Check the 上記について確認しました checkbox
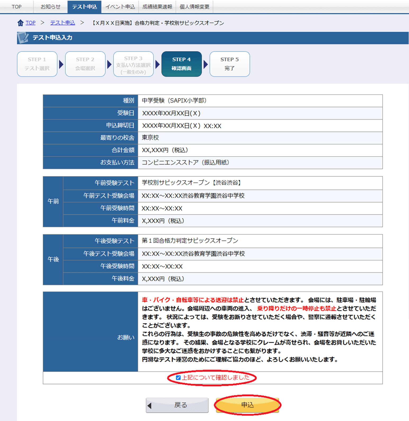 pos(178,378)
